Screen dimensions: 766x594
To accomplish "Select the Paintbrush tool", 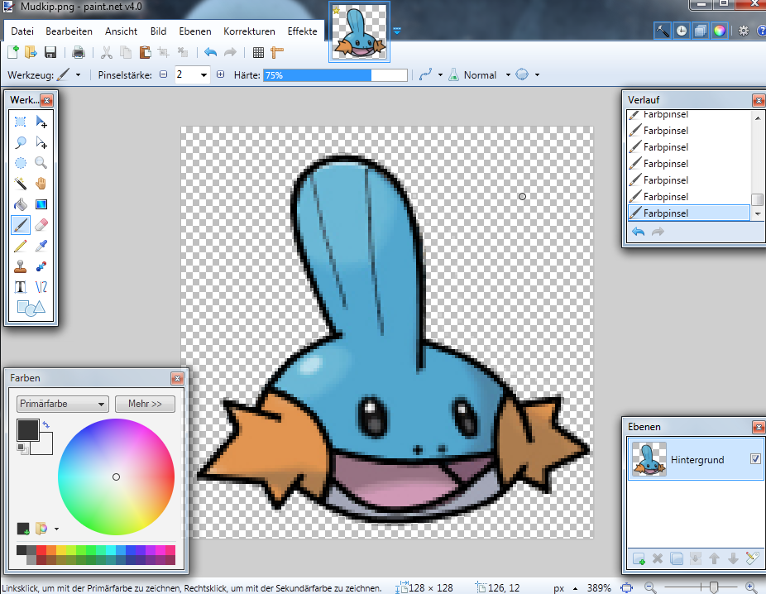I will pyautogui.click(x=20, y=225).
